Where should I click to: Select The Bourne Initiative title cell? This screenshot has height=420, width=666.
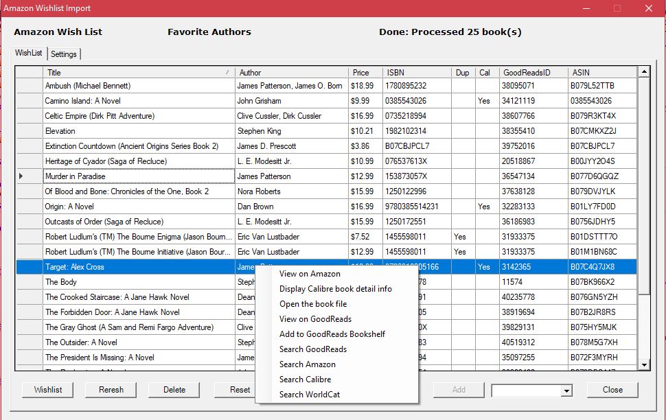tap(139, 252)
